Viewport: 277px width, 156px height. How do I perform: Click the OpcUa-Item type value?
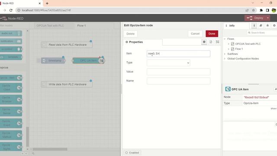[251, 103]
